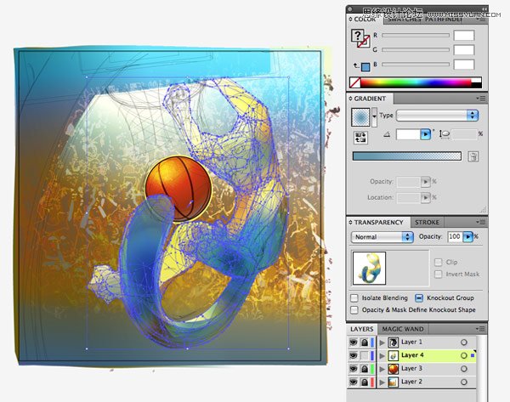This screenshot has width=510, height=402.
Task: Click Layer 1 target circle icon
Action: point(464,343)
